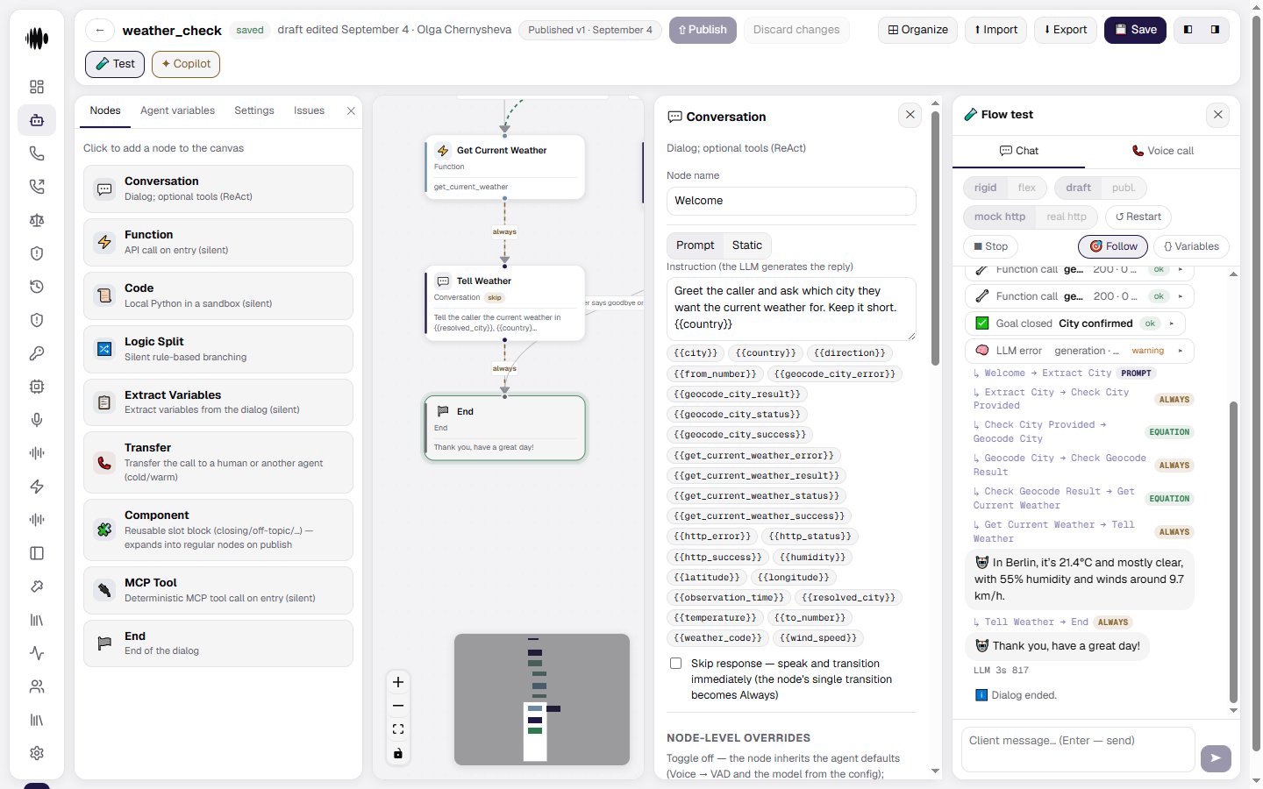Go back using the arrow beside weather_check

tap(100, 30)
